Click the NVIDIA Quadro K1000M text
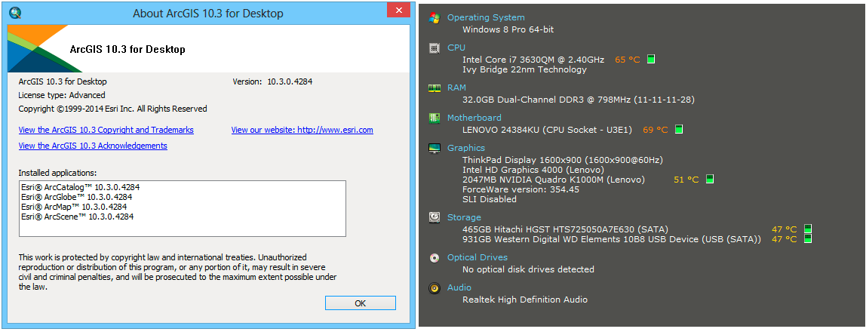This screenshot has height=335, width=866. coord(554,180)
